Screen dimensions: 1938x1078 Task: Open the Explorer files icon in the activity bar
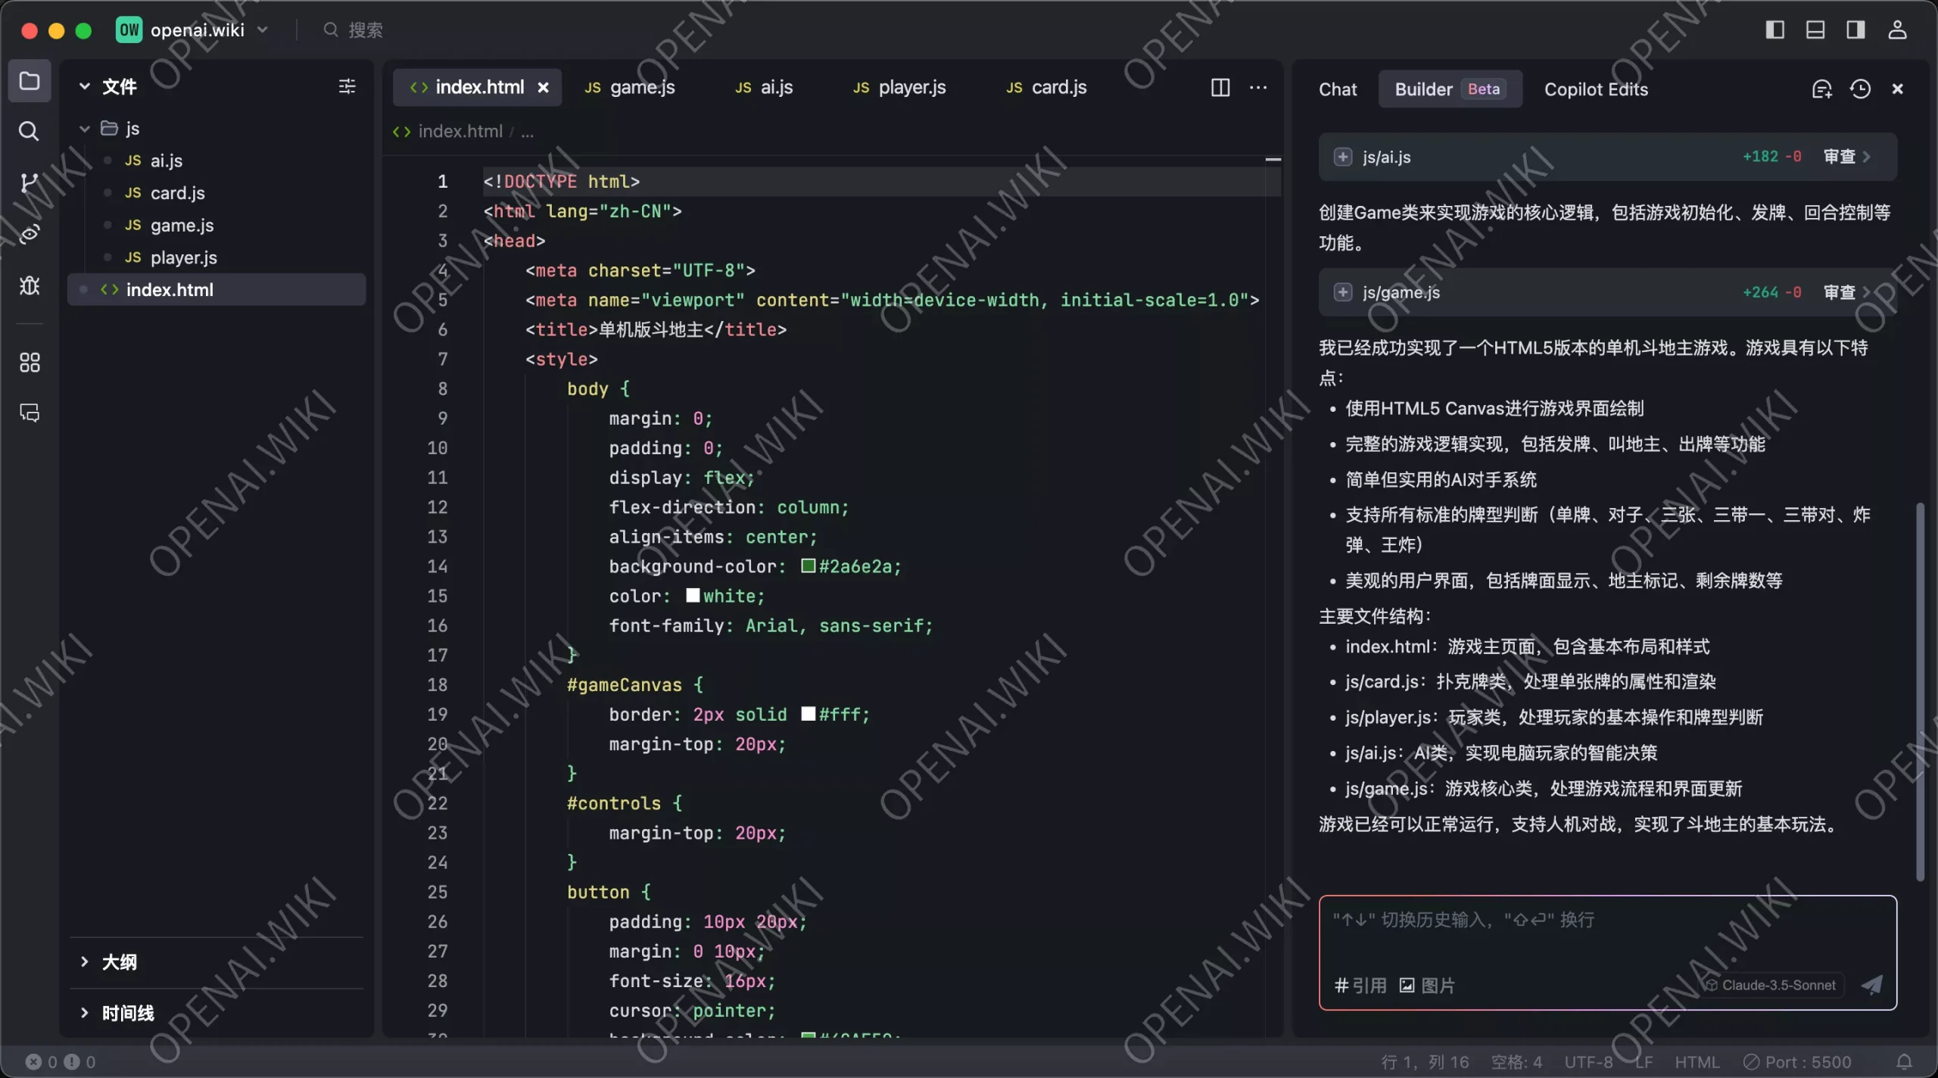[30, 80]
